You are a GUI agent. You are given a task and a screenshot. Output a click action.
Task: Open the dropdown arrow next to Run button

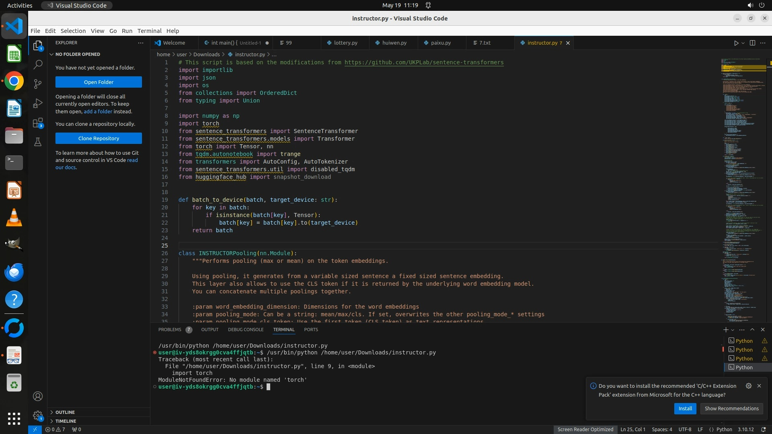click(x=743, y=43)
